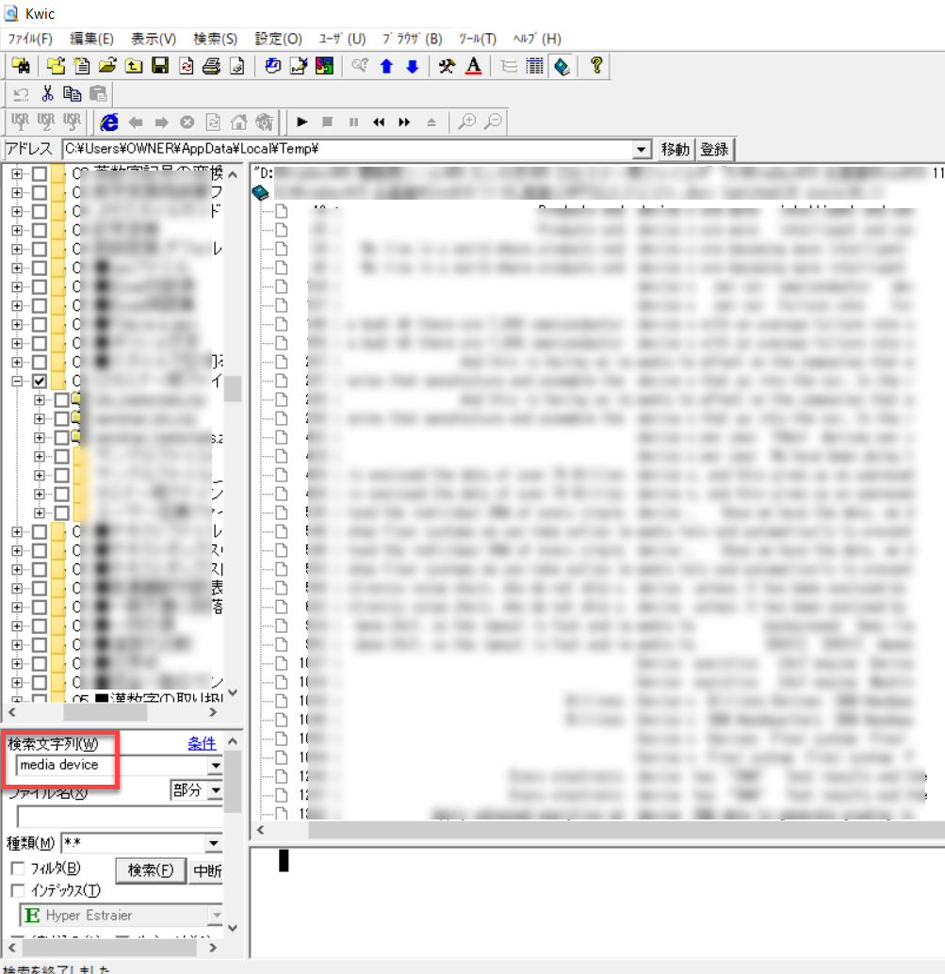Click the red underlined A font icon

pos(473,66)
